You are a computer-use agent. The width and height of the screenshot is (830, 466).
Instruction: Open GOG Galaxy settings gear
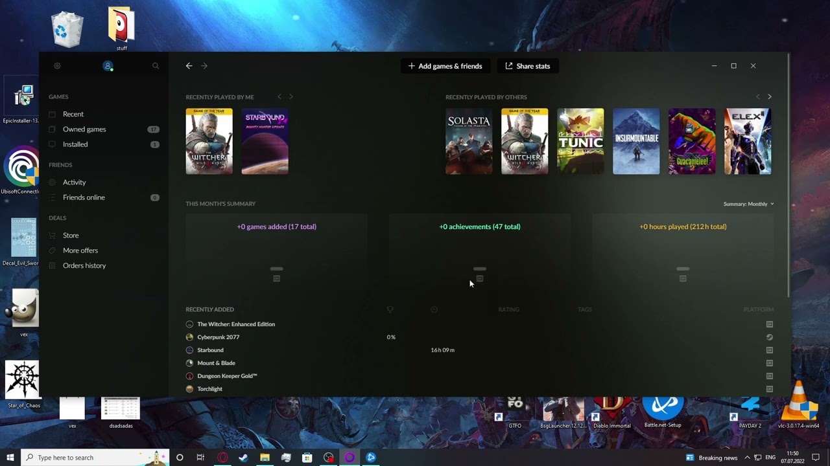(57, 66)
